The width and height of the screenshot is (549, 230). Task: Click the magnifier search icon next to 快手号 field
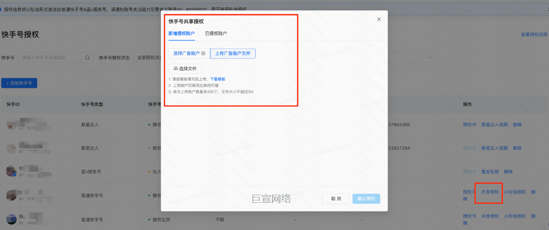click(x=87, y=57)
